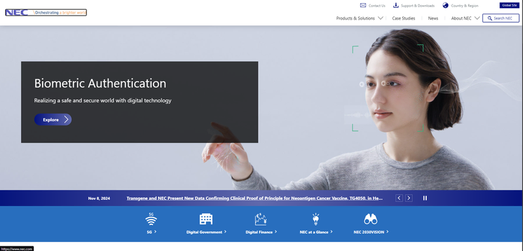The width and height of the screenshot is (523, 251).
Task: Expand Products & Solutions dropdown arrow
Action: (x=380, y=18)
